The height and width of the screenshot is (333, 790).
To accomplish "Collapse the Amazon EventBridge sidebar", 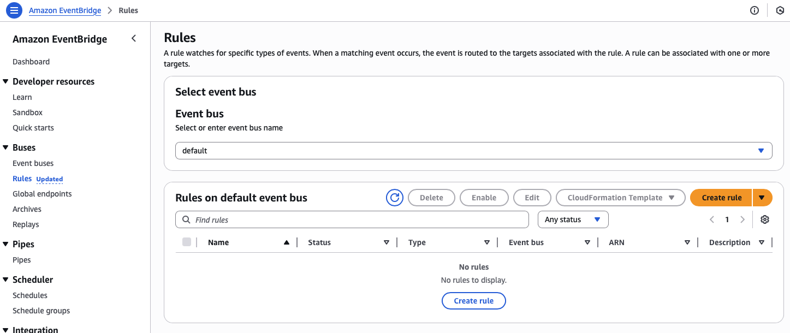I will click(134, 39).
